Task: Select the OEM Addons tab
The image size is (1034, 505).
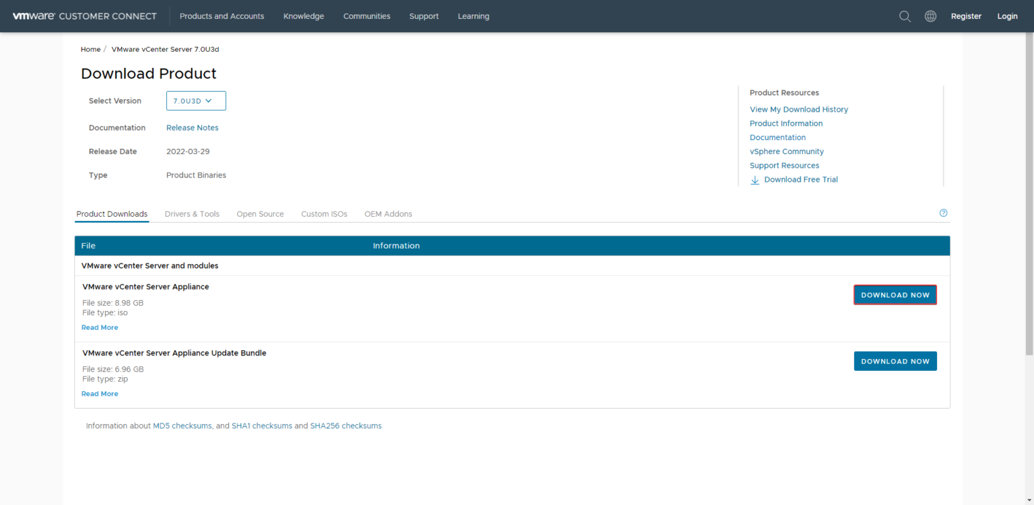Action: (388, 213)
